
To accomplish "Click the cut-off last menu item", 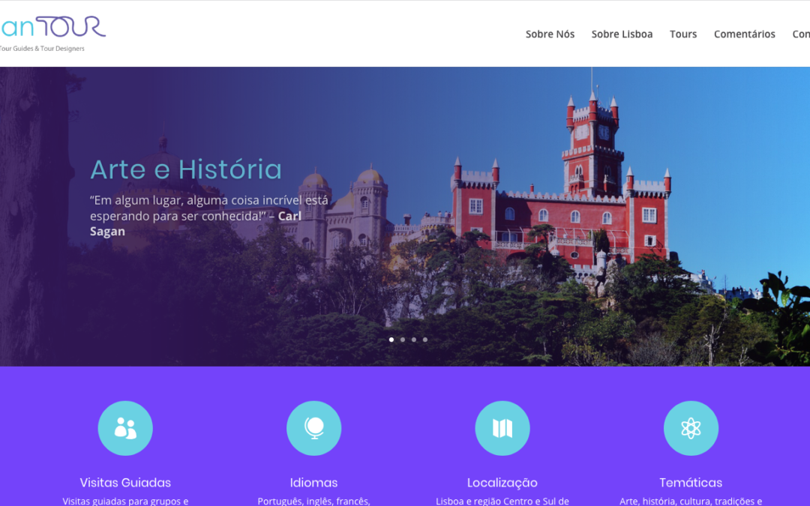I will tap(801, 34).
